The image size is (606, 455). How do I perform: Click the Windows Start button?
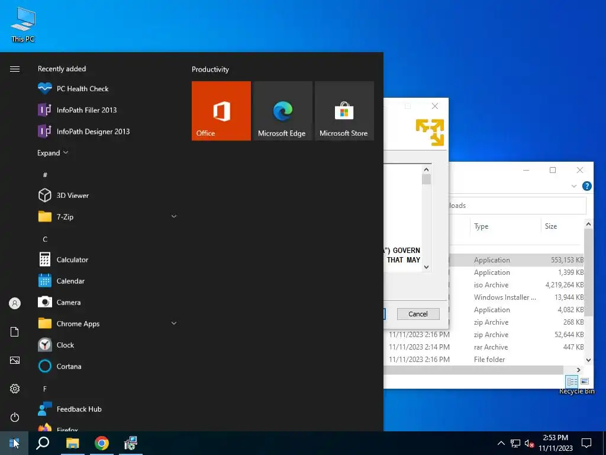pos(14,443)
